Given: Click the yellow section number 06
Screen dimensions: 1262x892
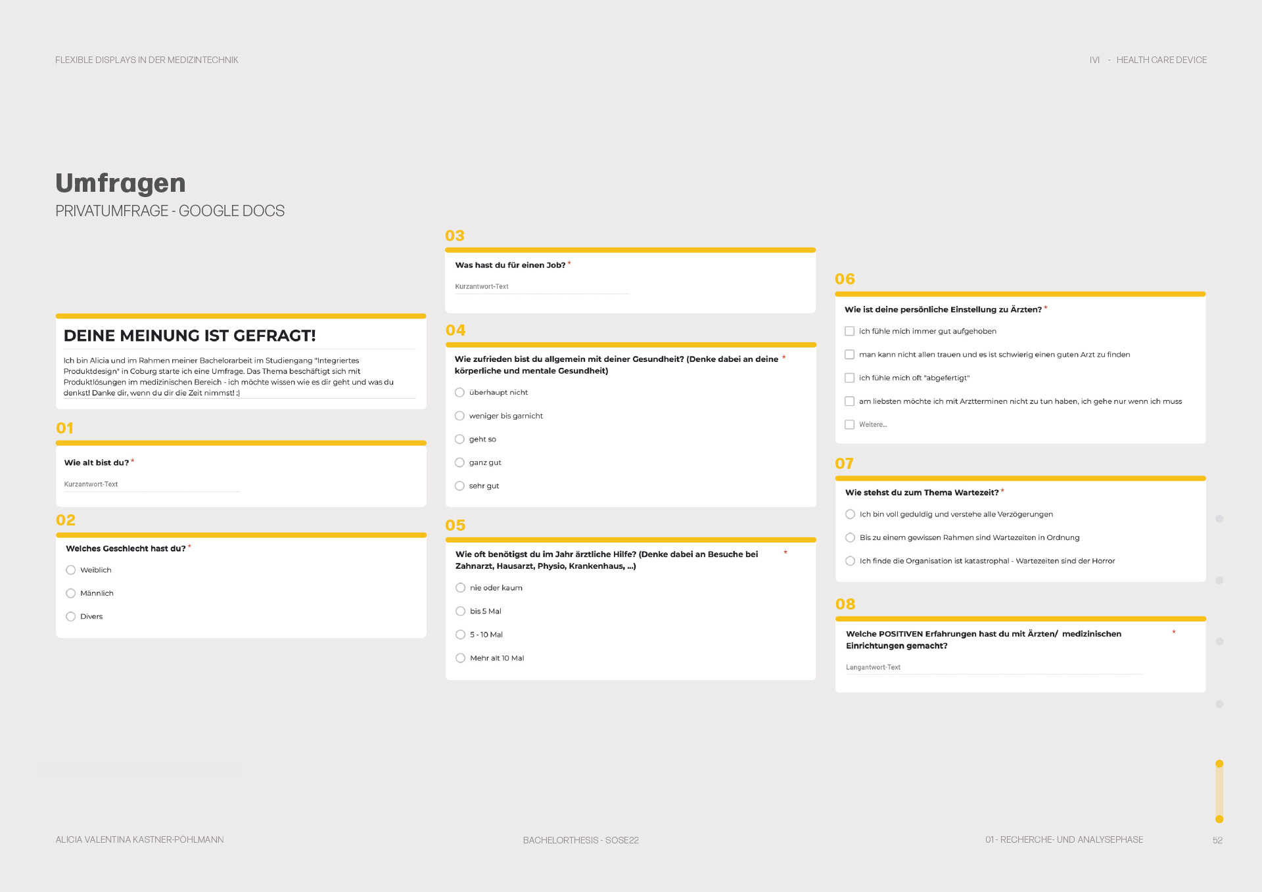Looking at the screenshot, I should coord(845,279).
